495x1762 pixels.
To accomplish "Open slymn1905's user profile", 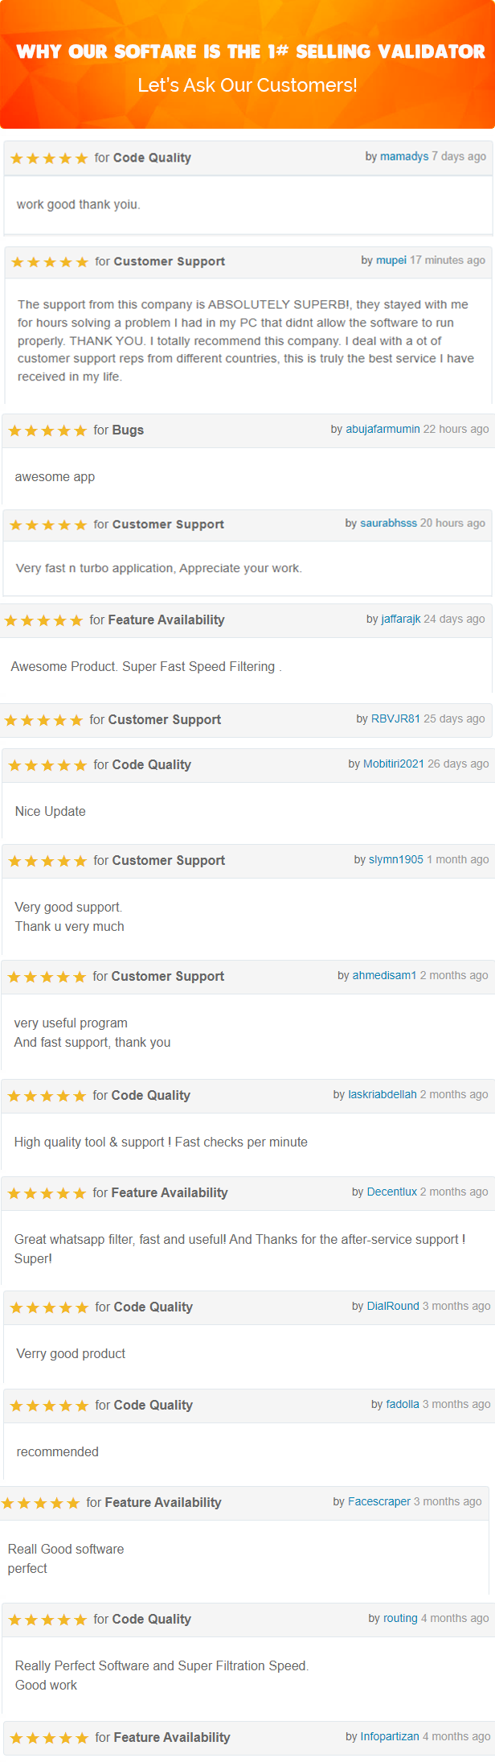I will click(395, 859).
